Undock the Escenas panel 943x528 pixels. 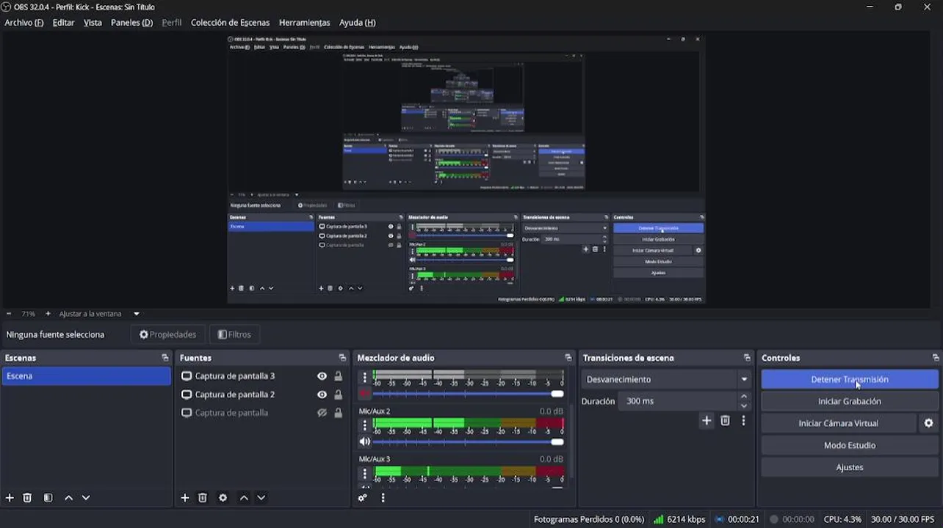[165, 358]
